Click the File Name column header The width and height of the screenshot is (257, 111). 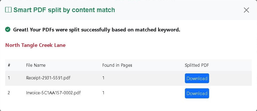click(36, 65)
